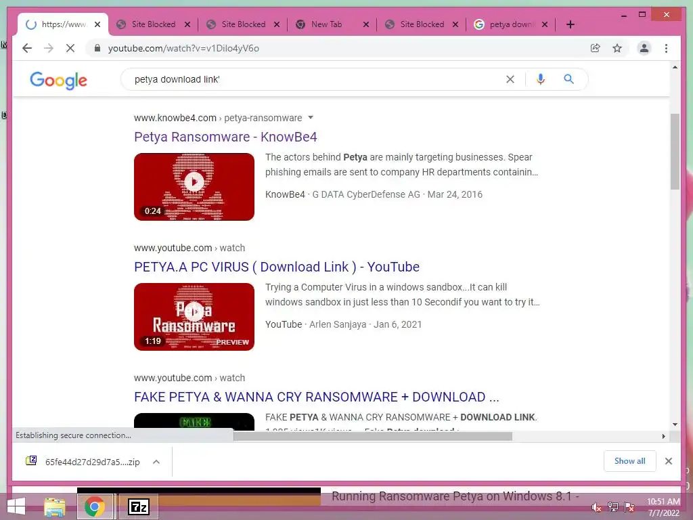
Task: Click the scroll up arrow
Action: click(x=675, y=67)
